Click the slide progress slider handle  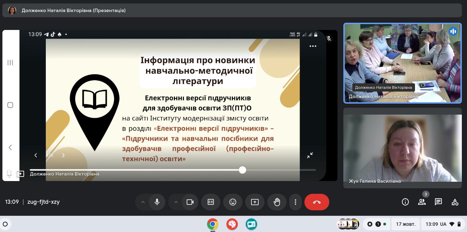242,170
